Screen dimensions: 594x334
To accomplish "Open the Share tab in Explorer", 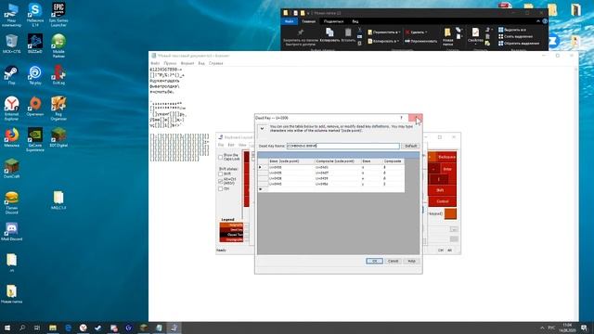I will (333, 21).
